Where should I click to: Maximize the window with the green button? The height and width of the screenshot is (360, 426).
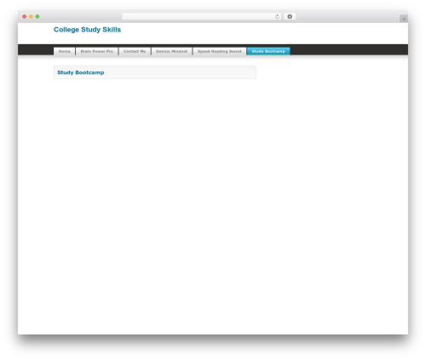tap(37, 16)
